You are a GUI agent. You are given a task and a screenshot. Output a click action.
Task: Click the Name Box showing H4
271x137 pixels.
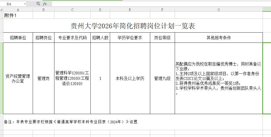(13, 4)
